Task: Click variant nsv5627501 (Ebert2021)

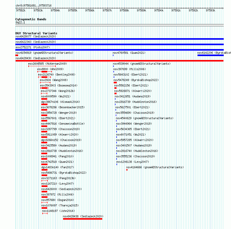Action: (x=132, y=107)
